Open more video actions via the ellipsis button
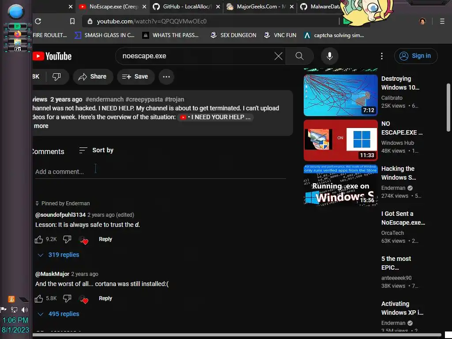The height and width of the screenshot is (339, 452). coord(166,77)
